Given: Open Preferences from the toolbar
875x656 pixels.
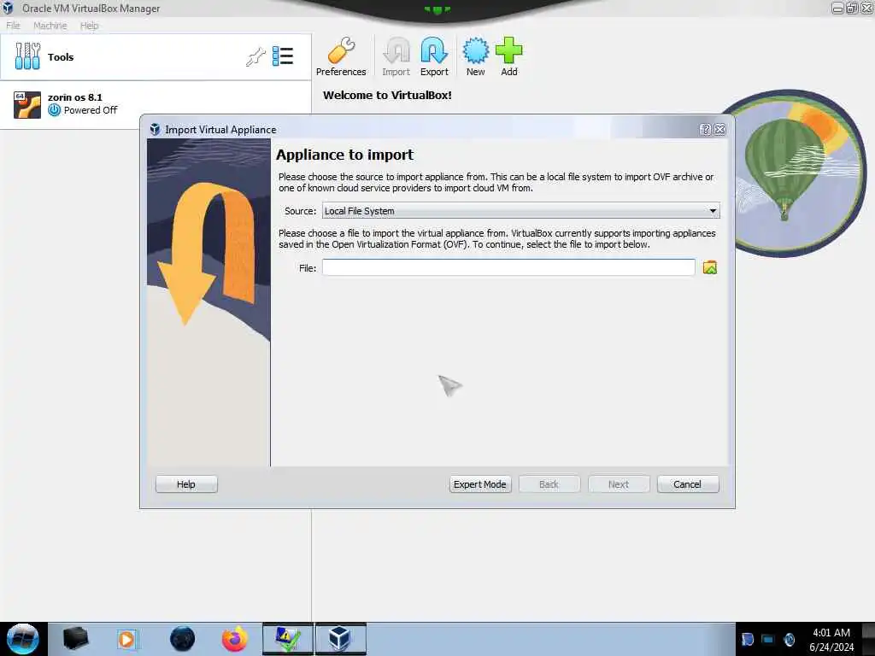Looking at the screenshot, I should tap(340, 56).
